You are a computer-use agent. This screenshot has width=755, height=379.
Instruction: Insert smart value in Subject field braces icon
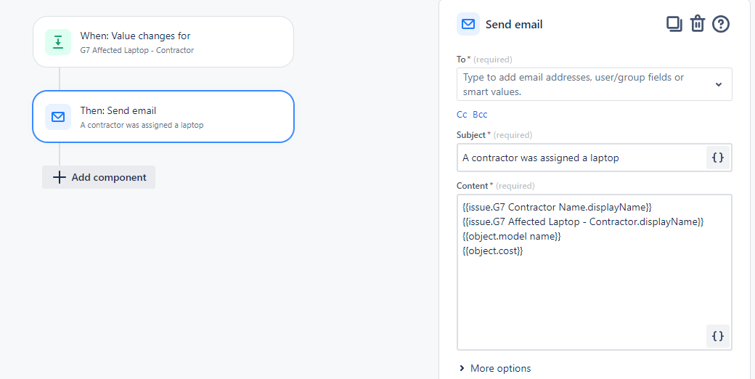click(718, 158)
